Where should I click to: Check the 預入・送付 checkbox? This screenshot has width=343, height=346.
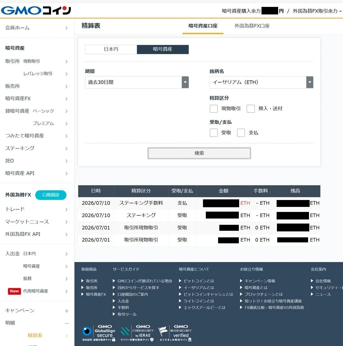click(250, 109)
